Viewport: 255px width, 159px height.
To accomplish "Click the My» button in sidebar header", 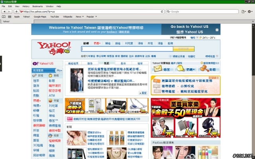I will click(59, 70).
